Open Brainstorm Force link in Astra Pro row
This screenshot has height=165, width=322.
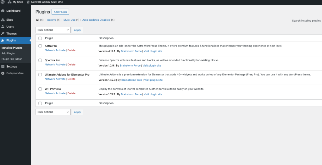click(x=131, y=51)
